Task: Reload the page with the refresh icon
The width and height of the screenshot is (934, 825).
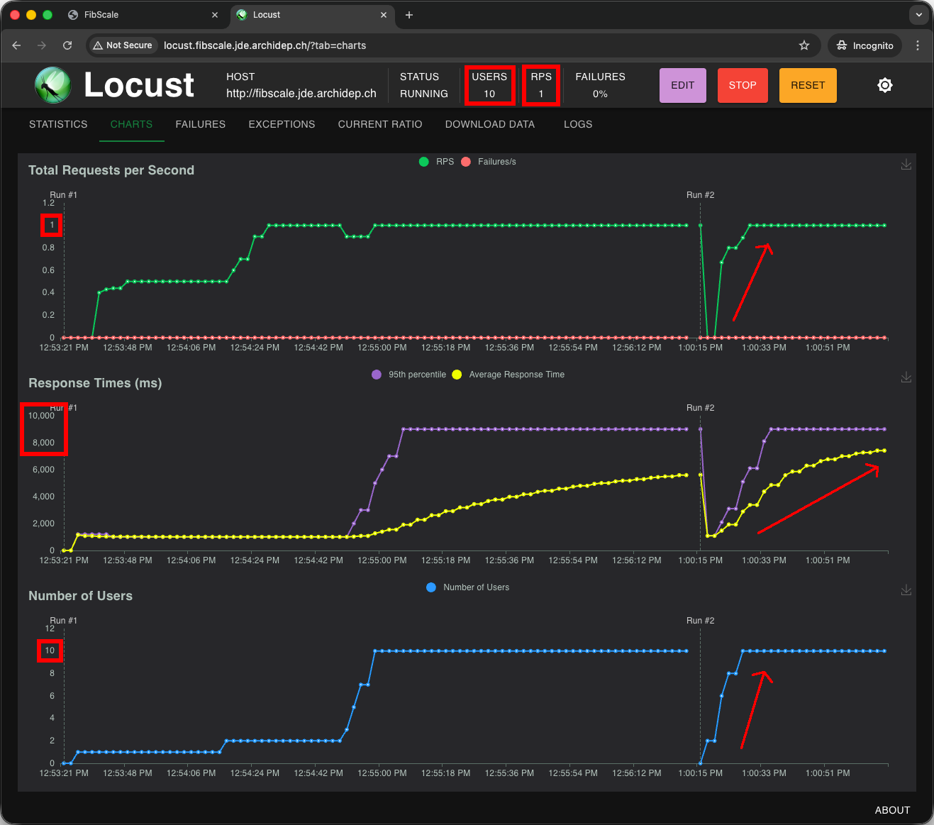Action: click(67, 45)
